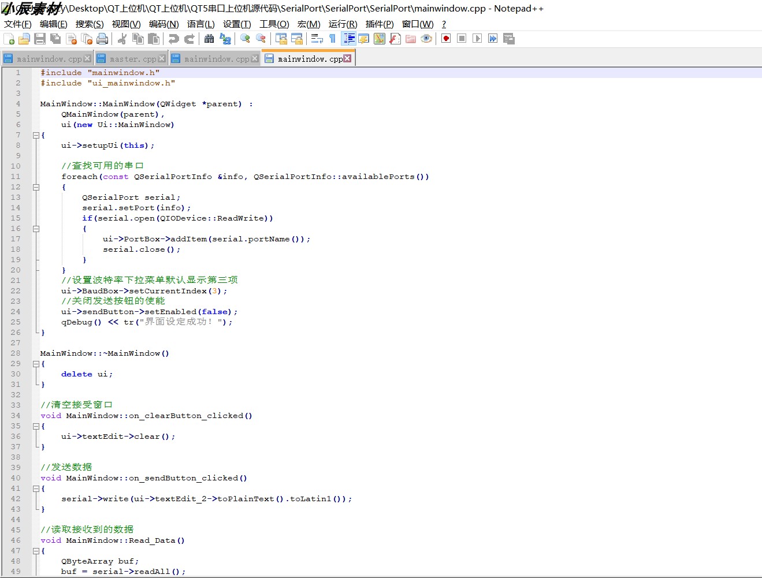
Task: Click the Cut scissors icon
Action: point(122,39)
